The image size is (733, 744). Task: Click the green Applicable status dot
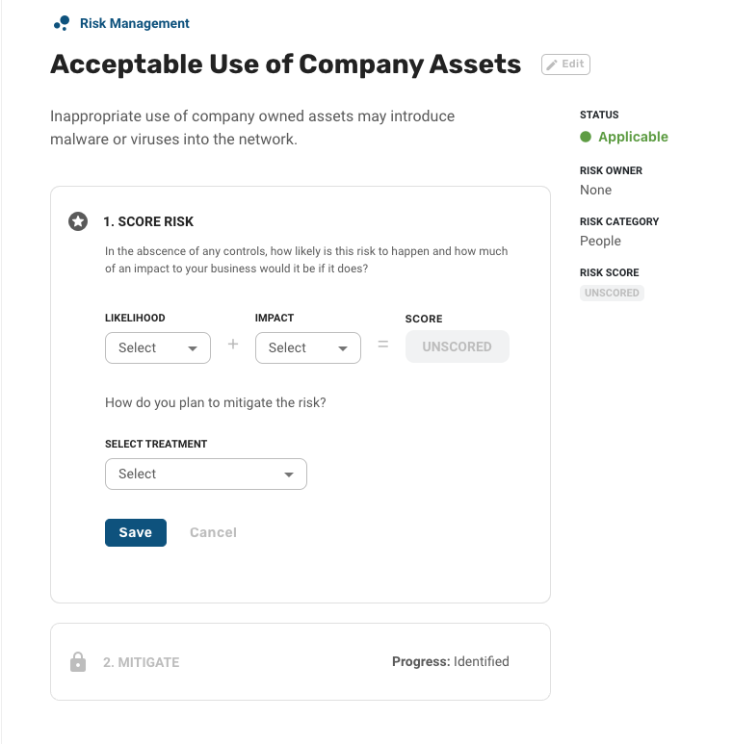tap(586, 137)
